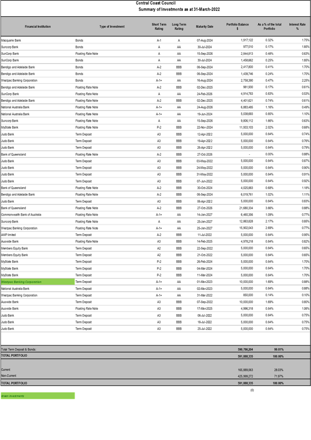Click the maturity date '03-May-2022'
This screenshot has width=311, height=440.
(x=205, y=161)
